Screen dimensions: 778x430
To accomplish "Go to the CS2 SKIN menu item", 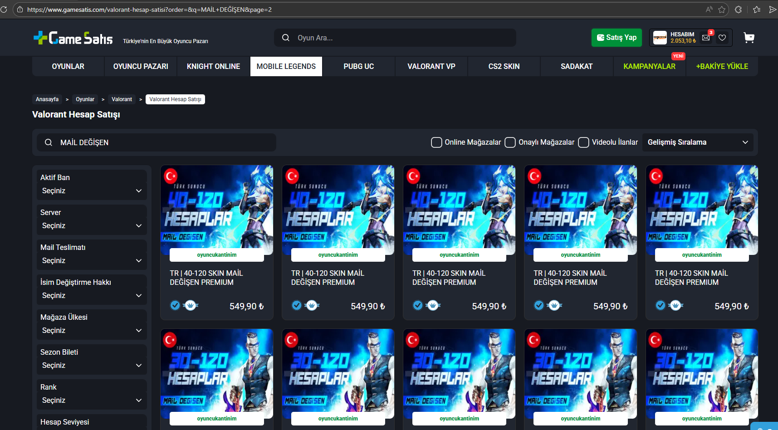I will 504,66.
